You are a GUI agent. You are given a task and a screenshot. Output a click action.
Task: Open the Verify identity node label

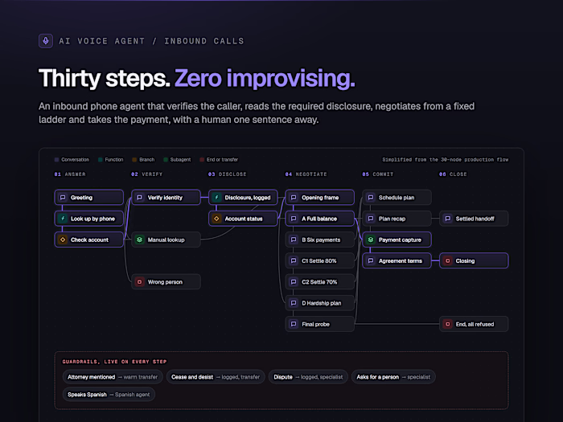(x=165, y=198)
